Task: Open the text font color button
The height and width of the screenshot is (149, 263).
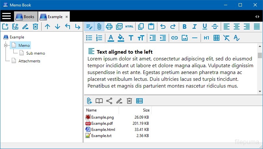Action: (x=111, y=38)
